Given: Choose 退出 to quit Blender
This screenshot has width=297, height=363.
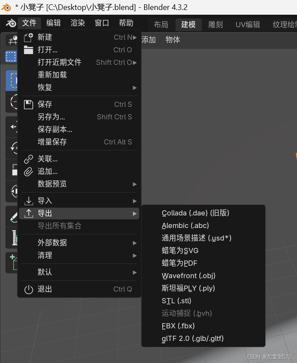Looking at the screenshot, I should (x=79, y=289).
